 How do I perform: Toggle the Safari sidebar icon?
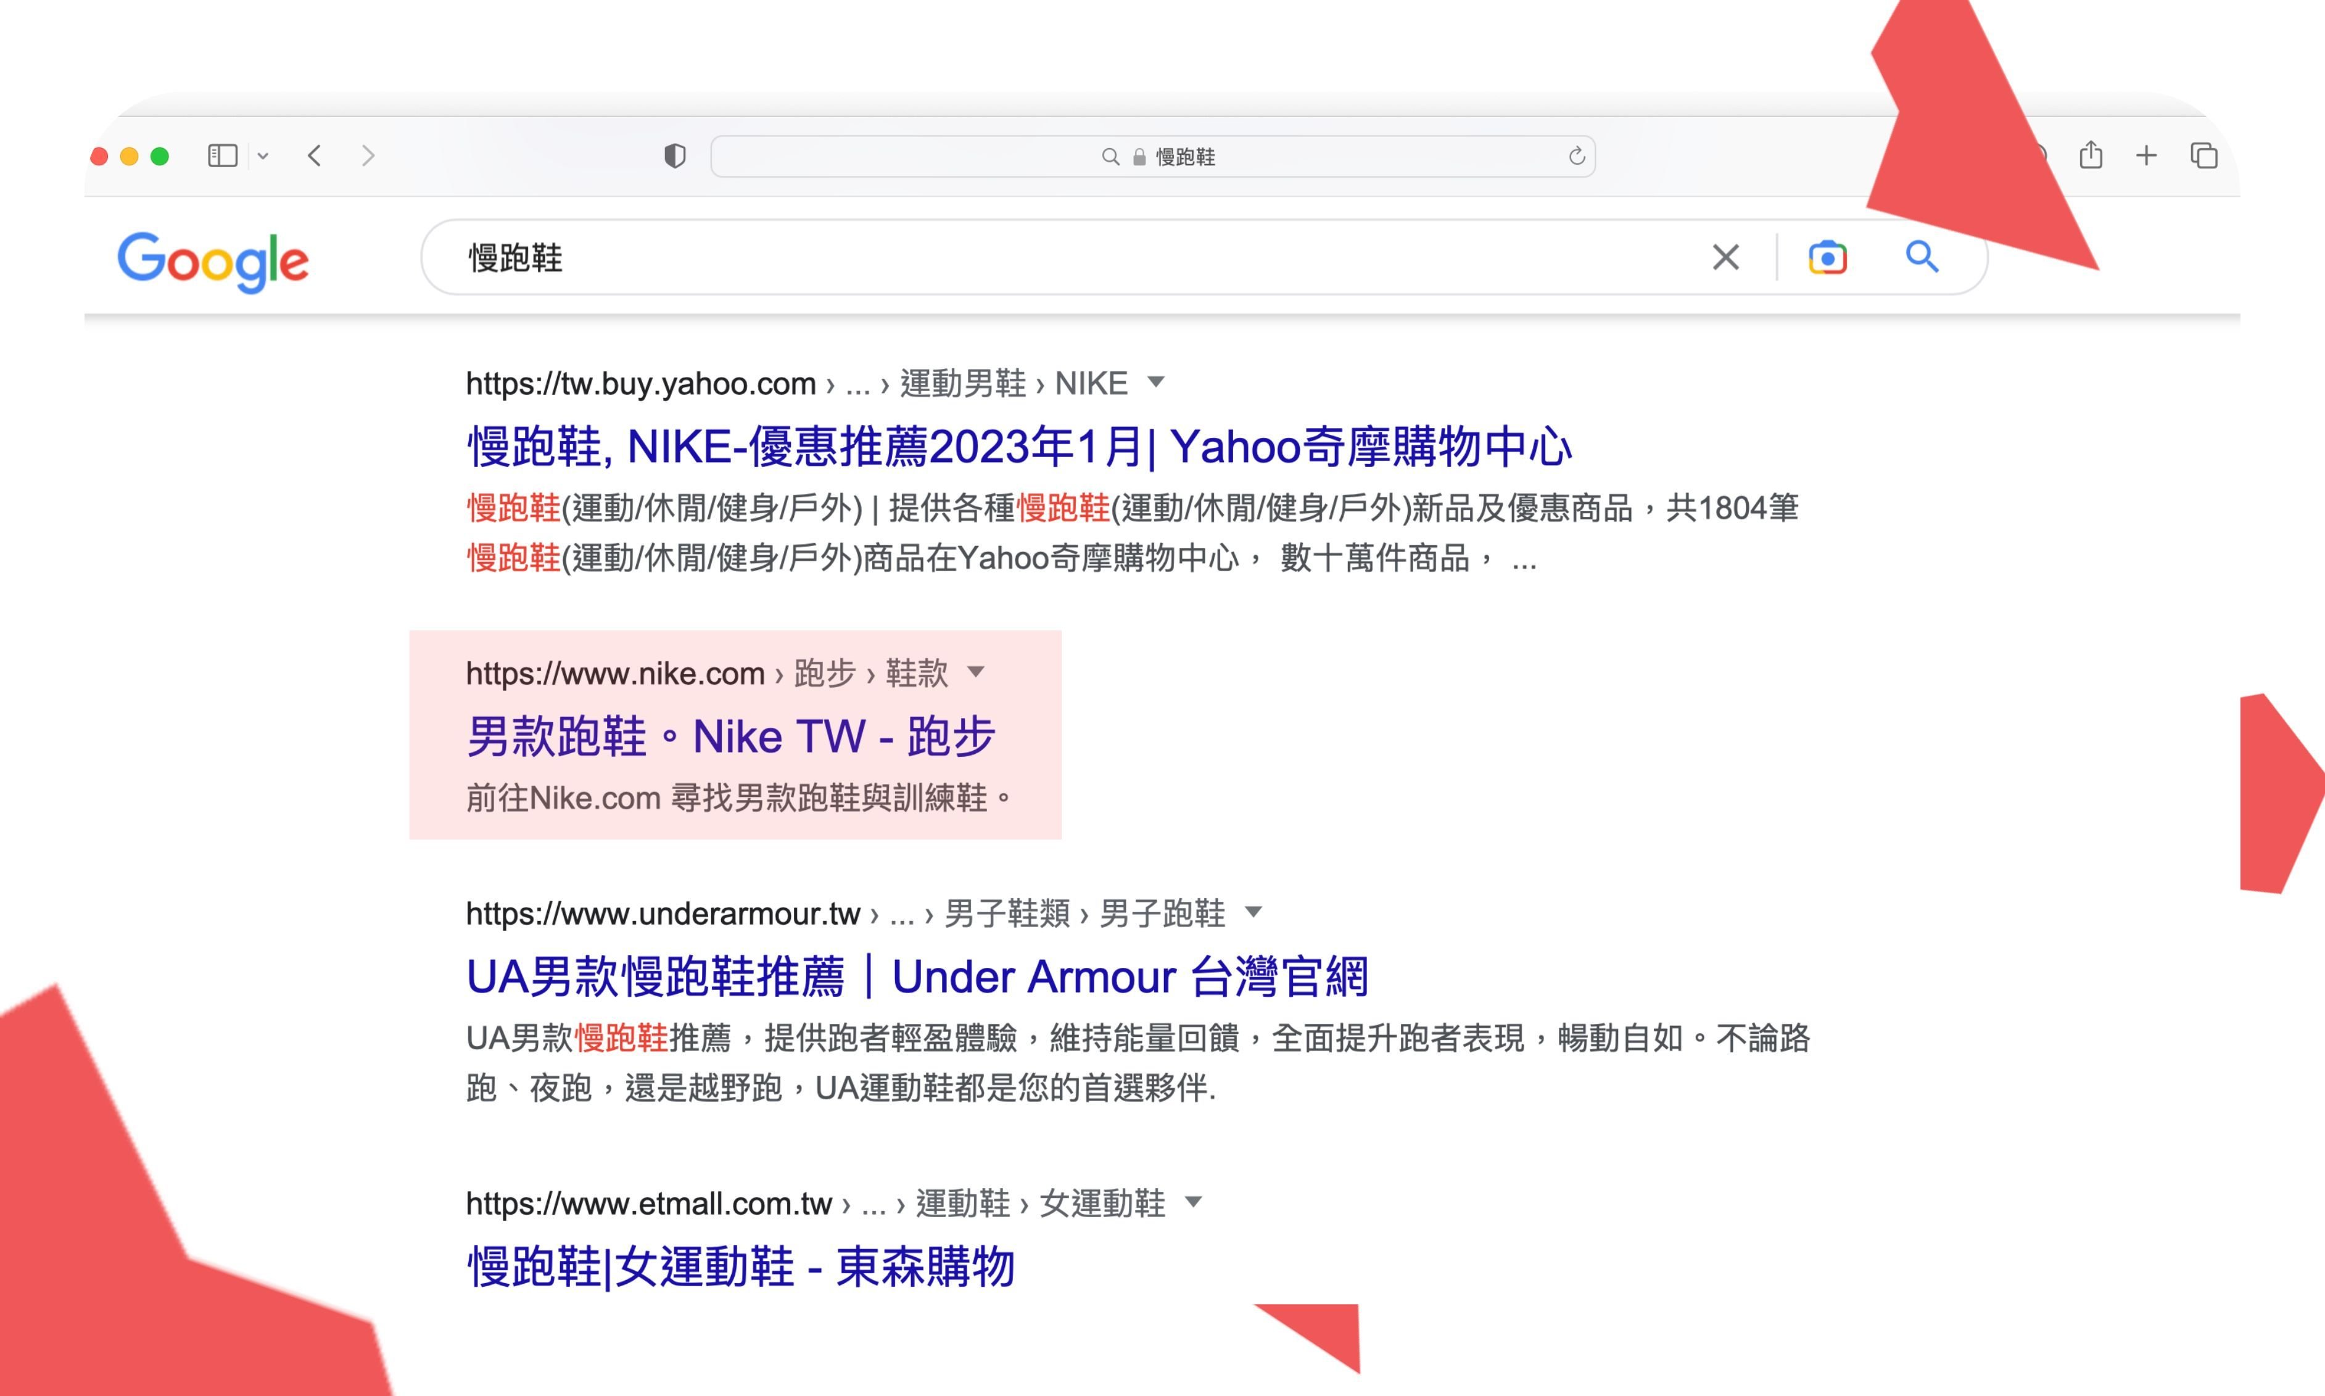tap(222, 155)
